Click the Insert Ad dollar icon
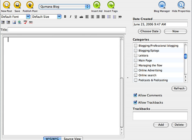Image resolution: width=192 pixels, height=140 pixels. point(97,5)
